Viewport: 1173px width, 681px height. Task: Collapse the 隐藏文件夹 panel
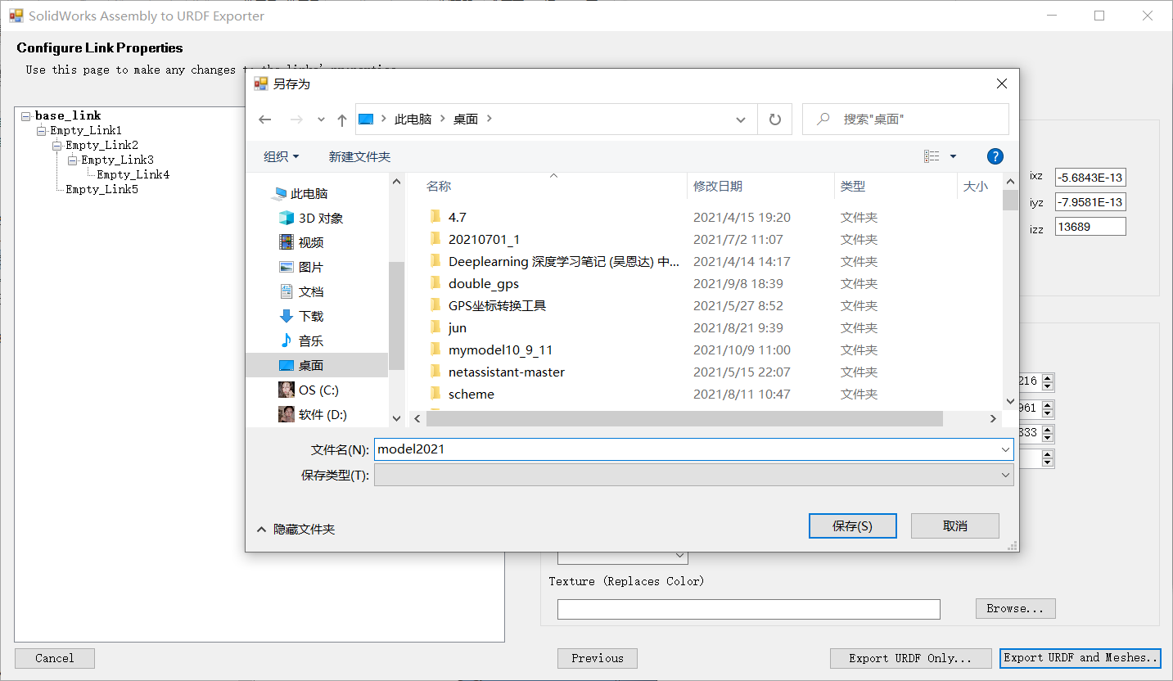point(305,529)
